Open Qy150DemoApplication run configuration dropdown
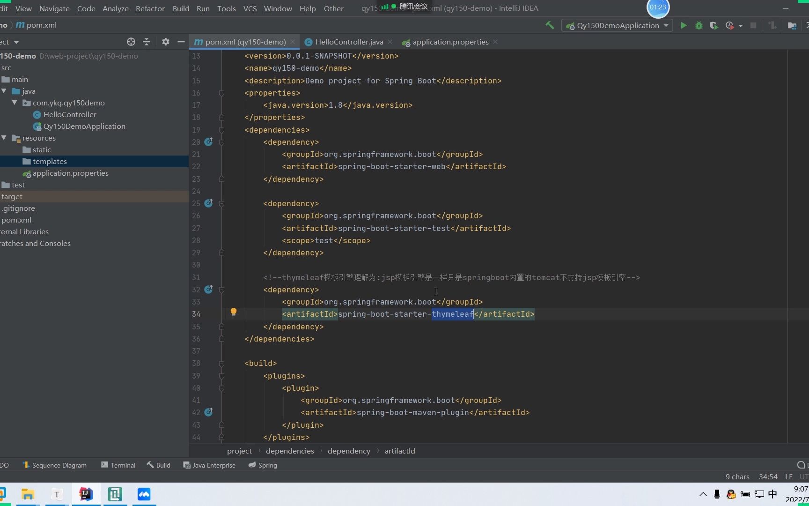Viewport: 809px width, 506px height. [617, 26]
